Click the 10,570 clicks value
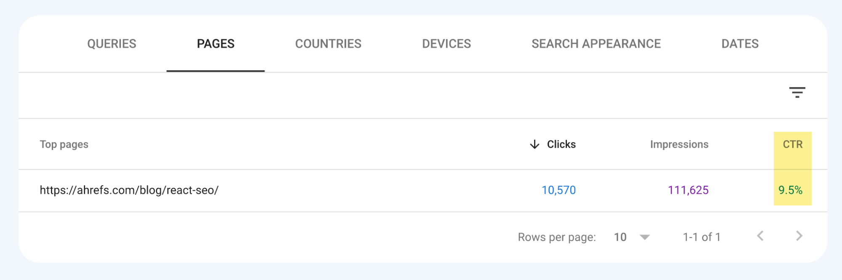Screen dimensions: 842x280 559,190
